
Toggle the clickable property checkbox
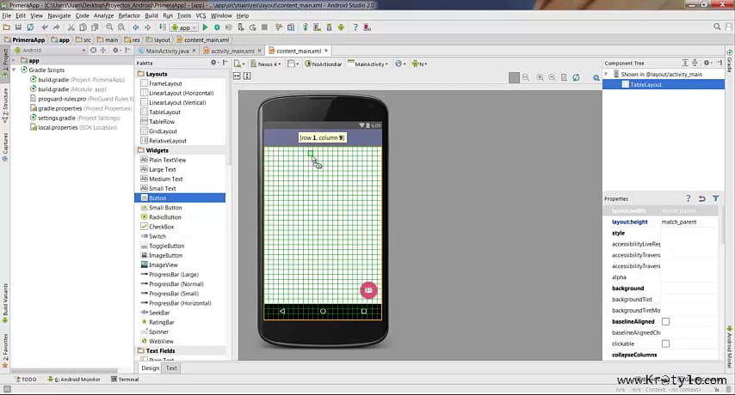[x=665, y=343]
